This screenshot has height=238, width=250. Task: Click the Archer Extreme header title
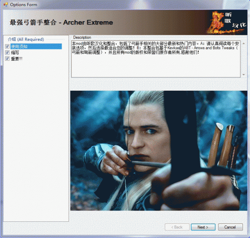pyautogui.click(x=61, y=22)
